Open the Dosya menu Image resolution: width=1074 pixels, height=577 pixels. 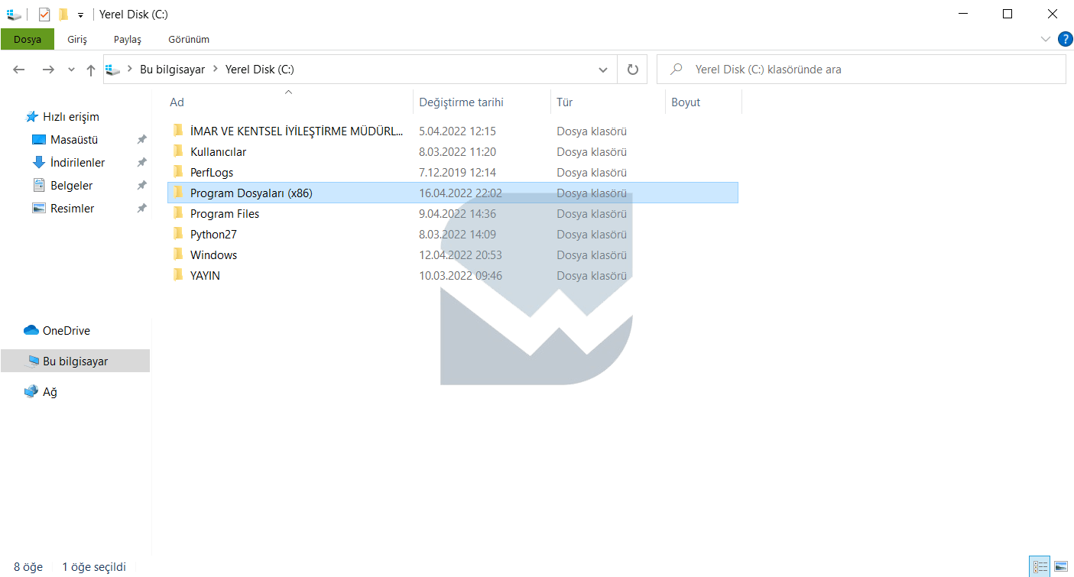[28, 39]
